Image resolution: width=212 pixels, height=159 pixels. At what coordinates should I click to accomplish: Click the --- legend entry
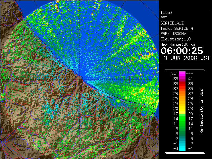point(189,74)
